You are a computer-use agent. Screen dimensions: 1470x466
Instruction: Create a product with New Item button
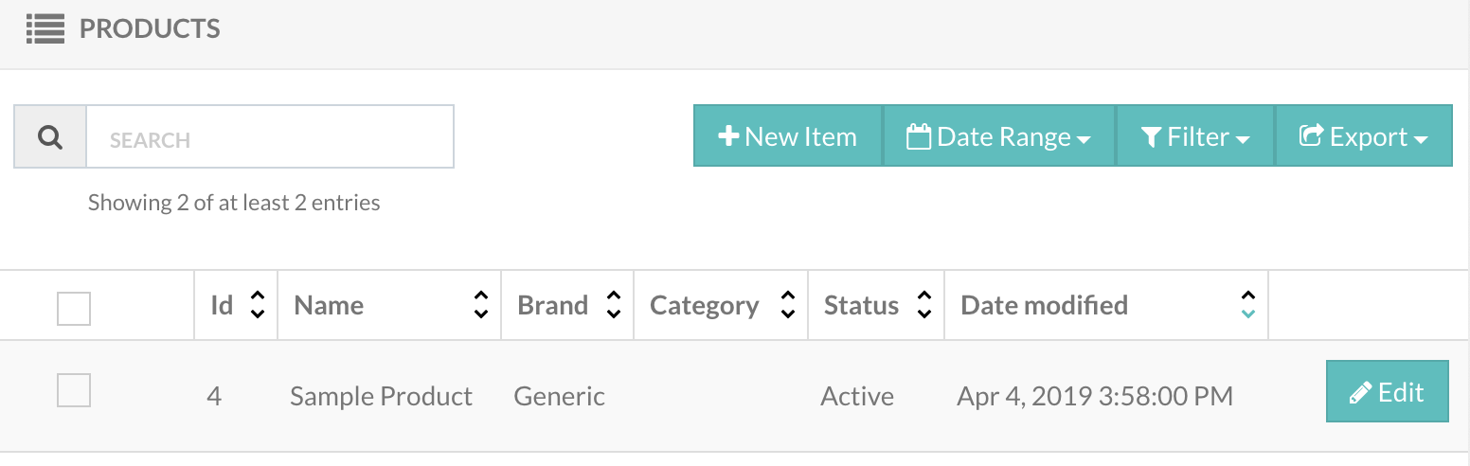click(x=788, y=136)
